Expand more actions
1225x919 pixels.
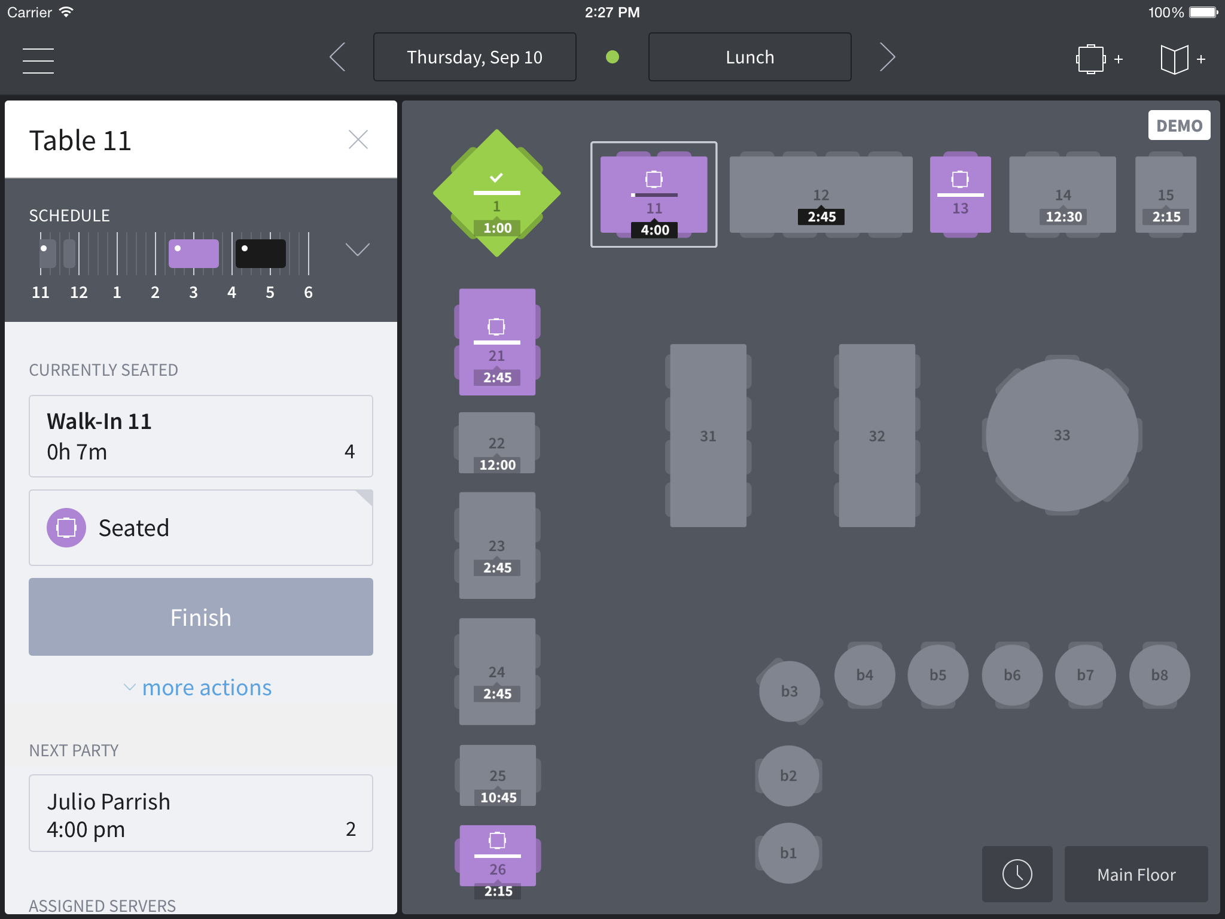point(197,687)
